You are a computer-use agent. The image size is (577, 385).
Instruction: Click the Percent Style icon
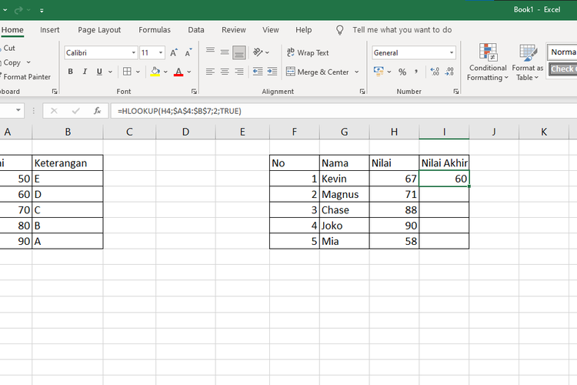pos(402,72)
